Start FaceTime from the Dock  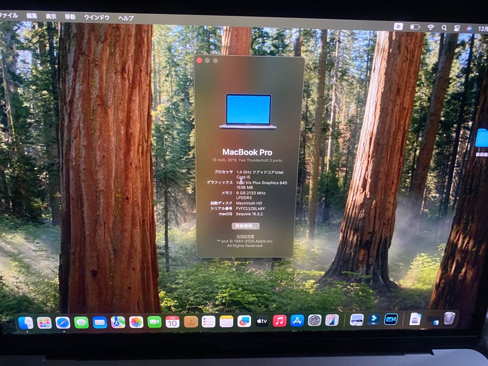(154, 322)
